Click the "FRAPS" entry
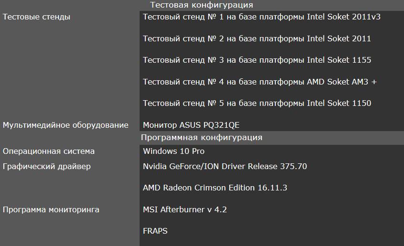The width and height of the screenshot is (404, 246). (x=155, y=231)
